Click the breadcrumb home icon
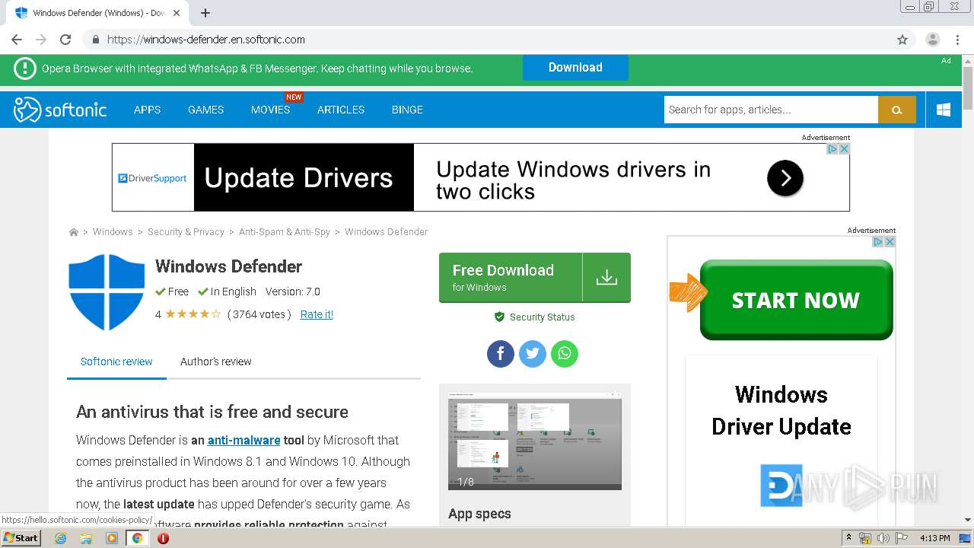 [x=74, y=232]
